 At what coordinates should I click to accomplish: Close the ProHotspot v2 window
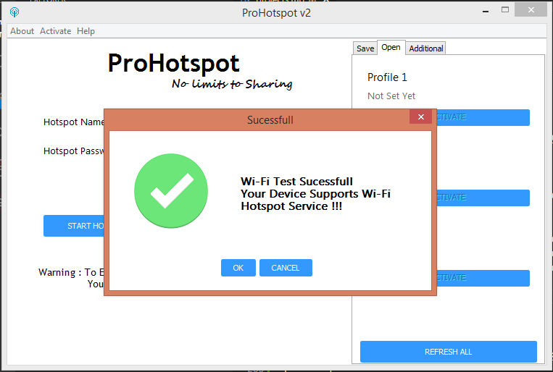(531, 10)
